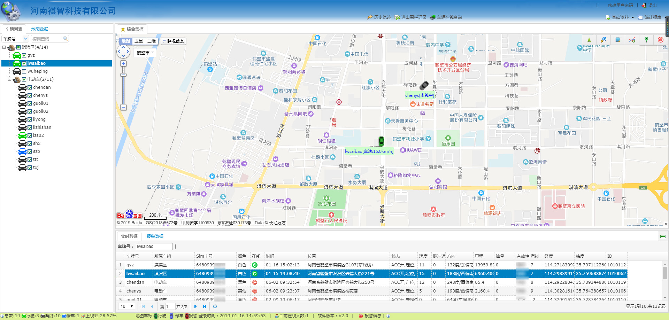Image resolution: width=669 pixels, height=320 pixels.
Task: Click the map zoom level slider handle
Action: [123, 75]
